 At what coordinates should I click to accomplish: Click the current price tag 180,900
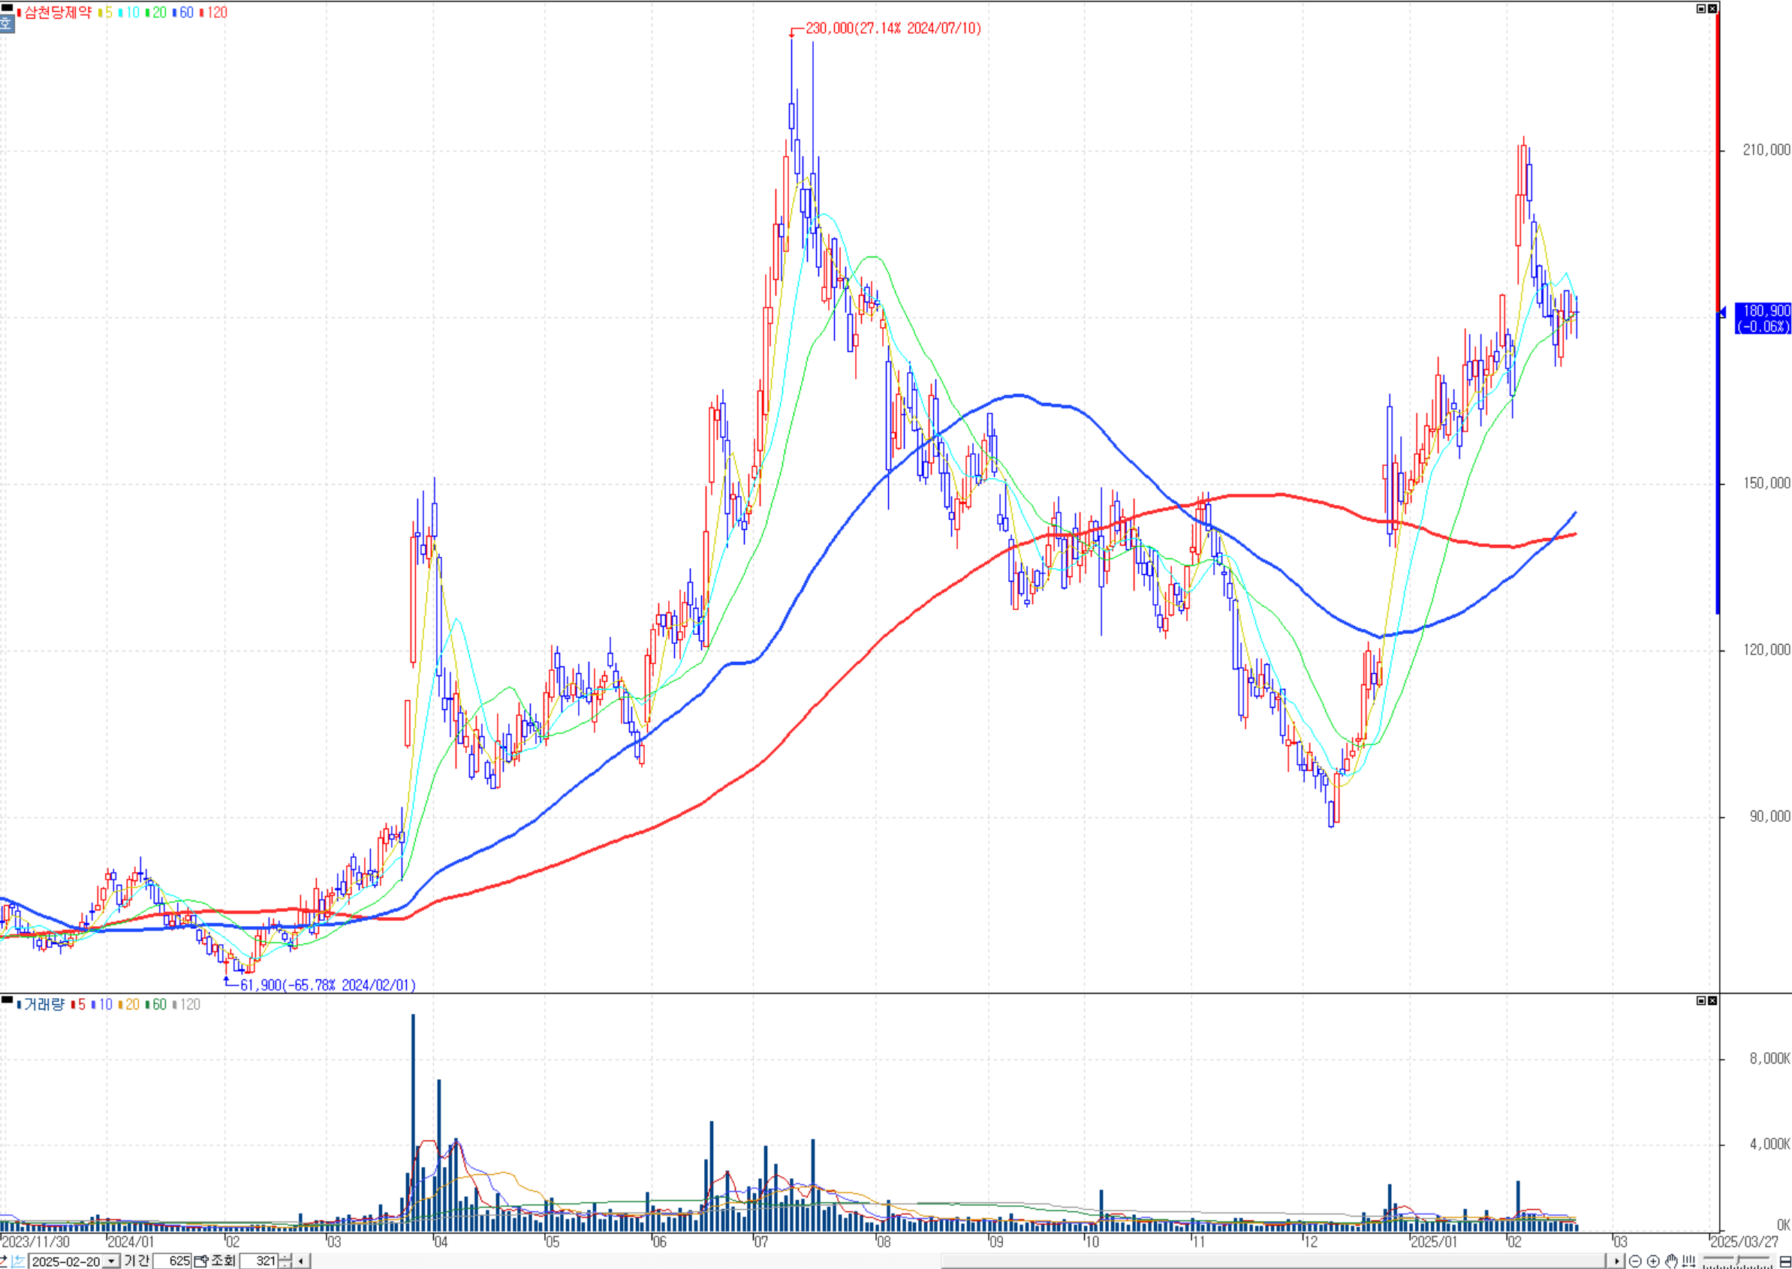pyautogui.click(x=1763, y=318)
